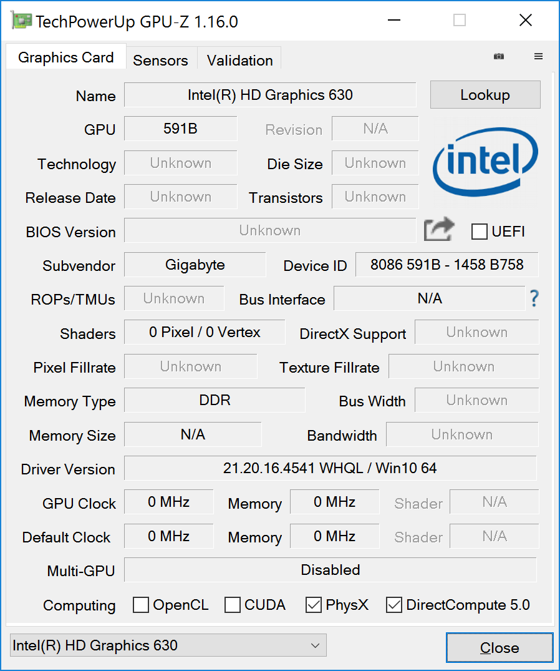560x671 pixels.
Task: Maximize the GPU-Z window
Action: [460, 21]
